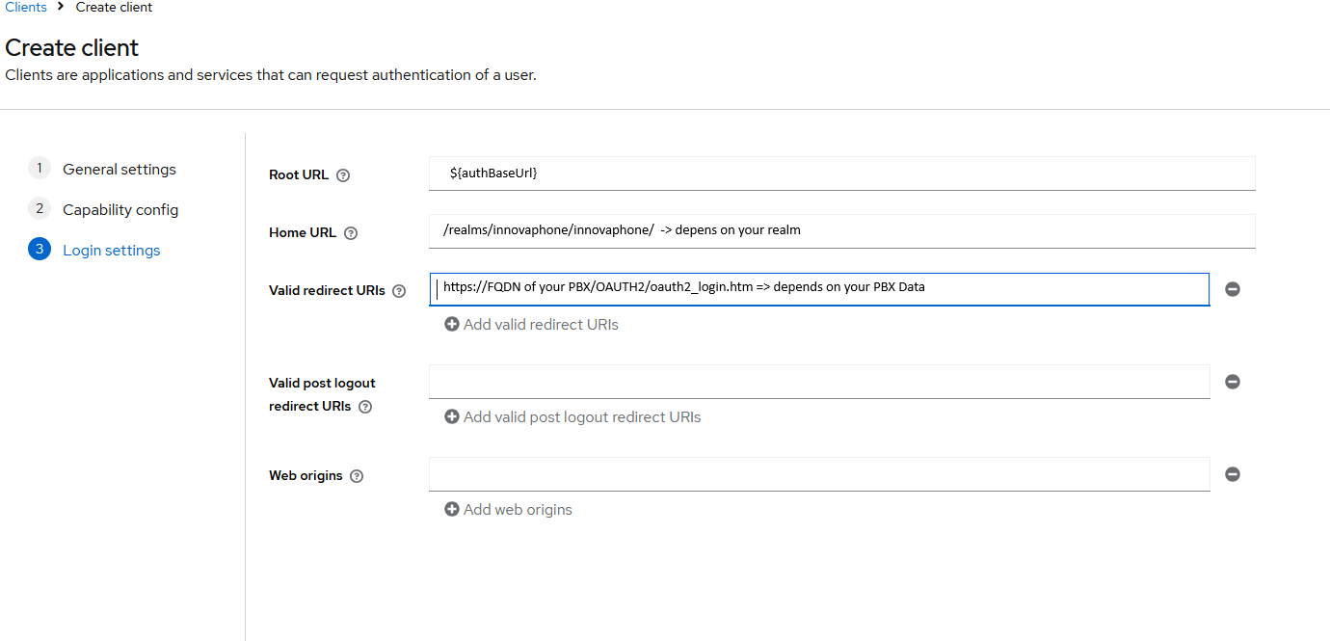Add valid post logout redirect URIs

pyautogui.click(x=572, y=417)
